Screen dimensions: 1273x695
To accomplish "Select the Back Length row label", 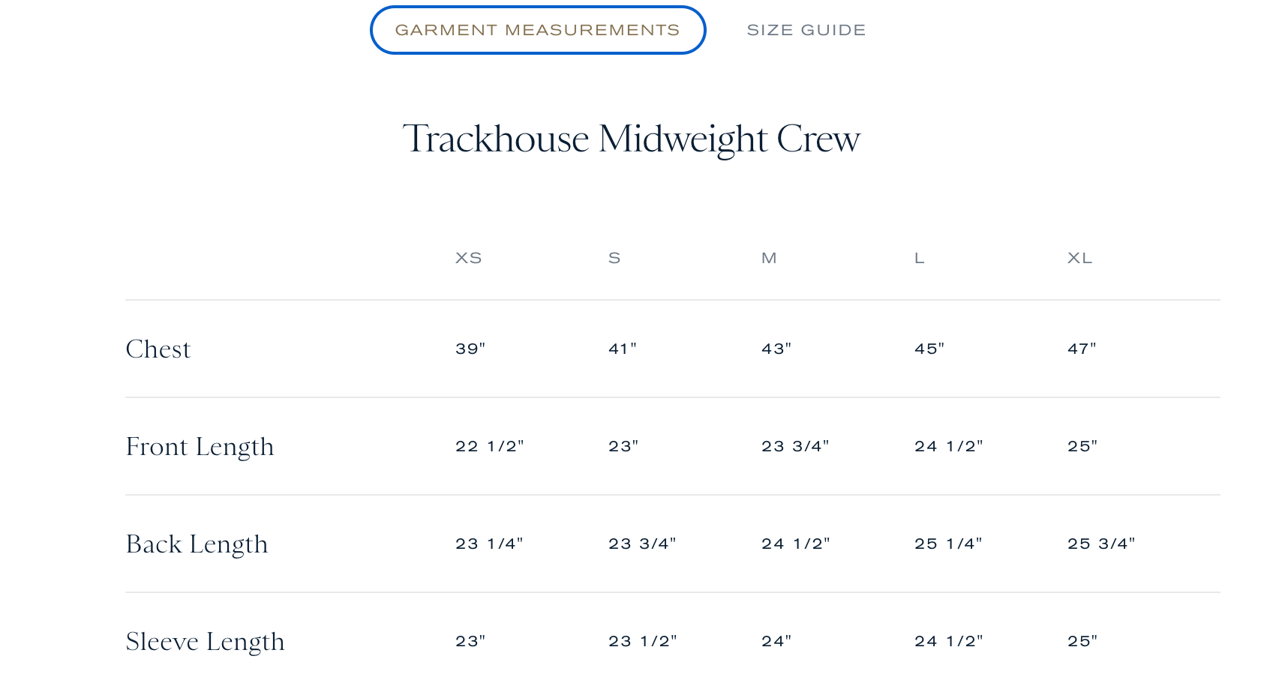I will pos(197,544).
